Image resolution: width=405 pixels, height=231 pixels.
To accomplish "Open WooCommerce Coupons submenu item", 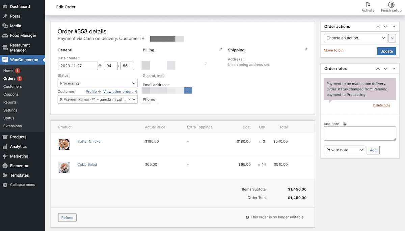I will coord(11,94).
